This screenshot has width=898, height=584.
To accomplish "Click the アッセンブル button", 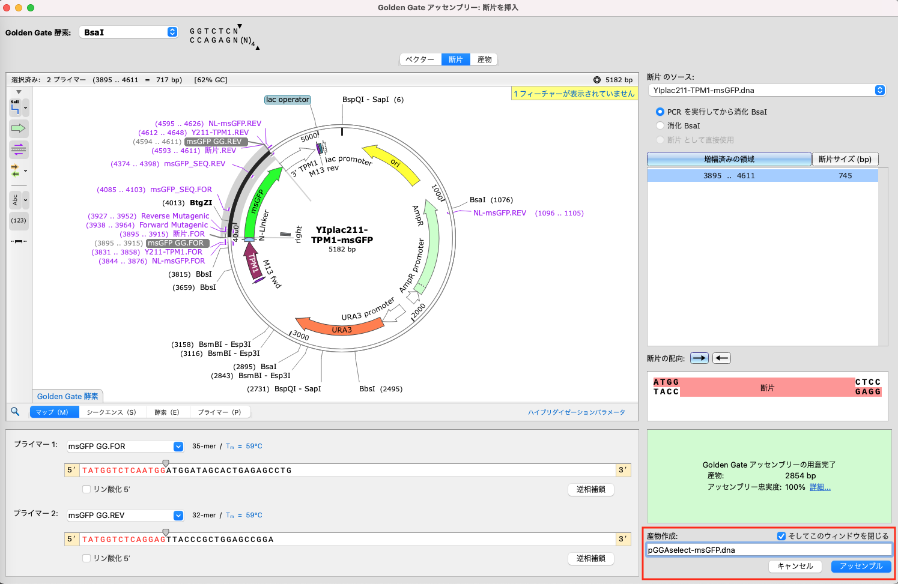I will 861,566.
